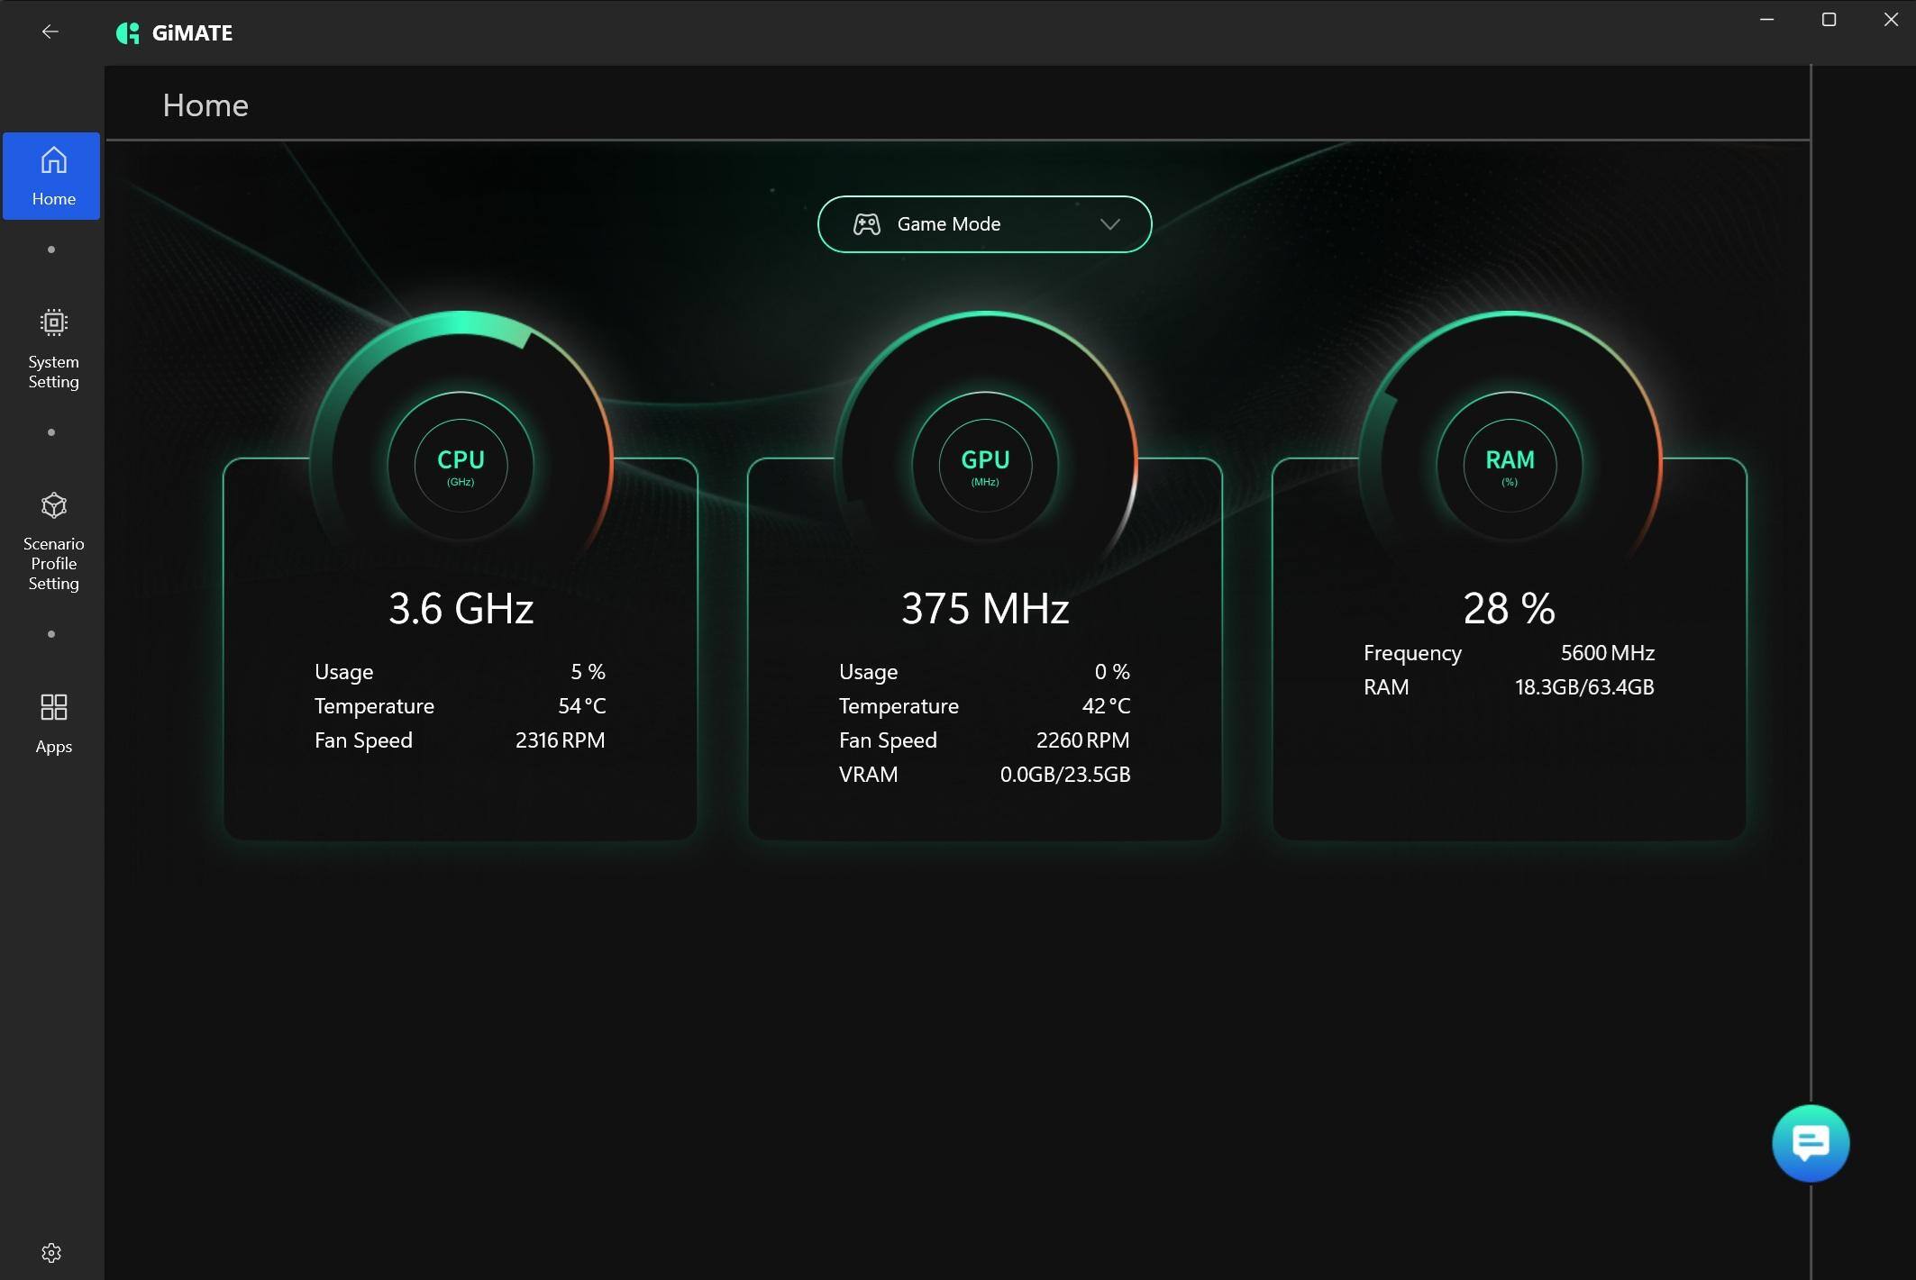Click the 28 % RAM reading
This screenshot has width=1916, height=1280.
click(1510, 608)
